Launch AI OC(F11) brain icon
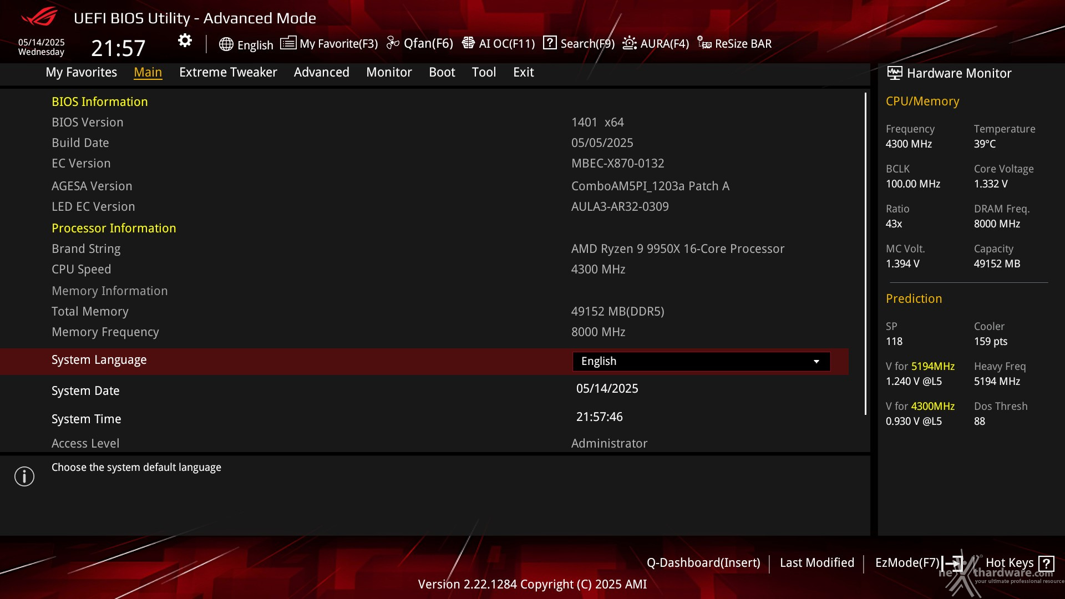This screenshot has width=1065, height=599. (468, 43)
